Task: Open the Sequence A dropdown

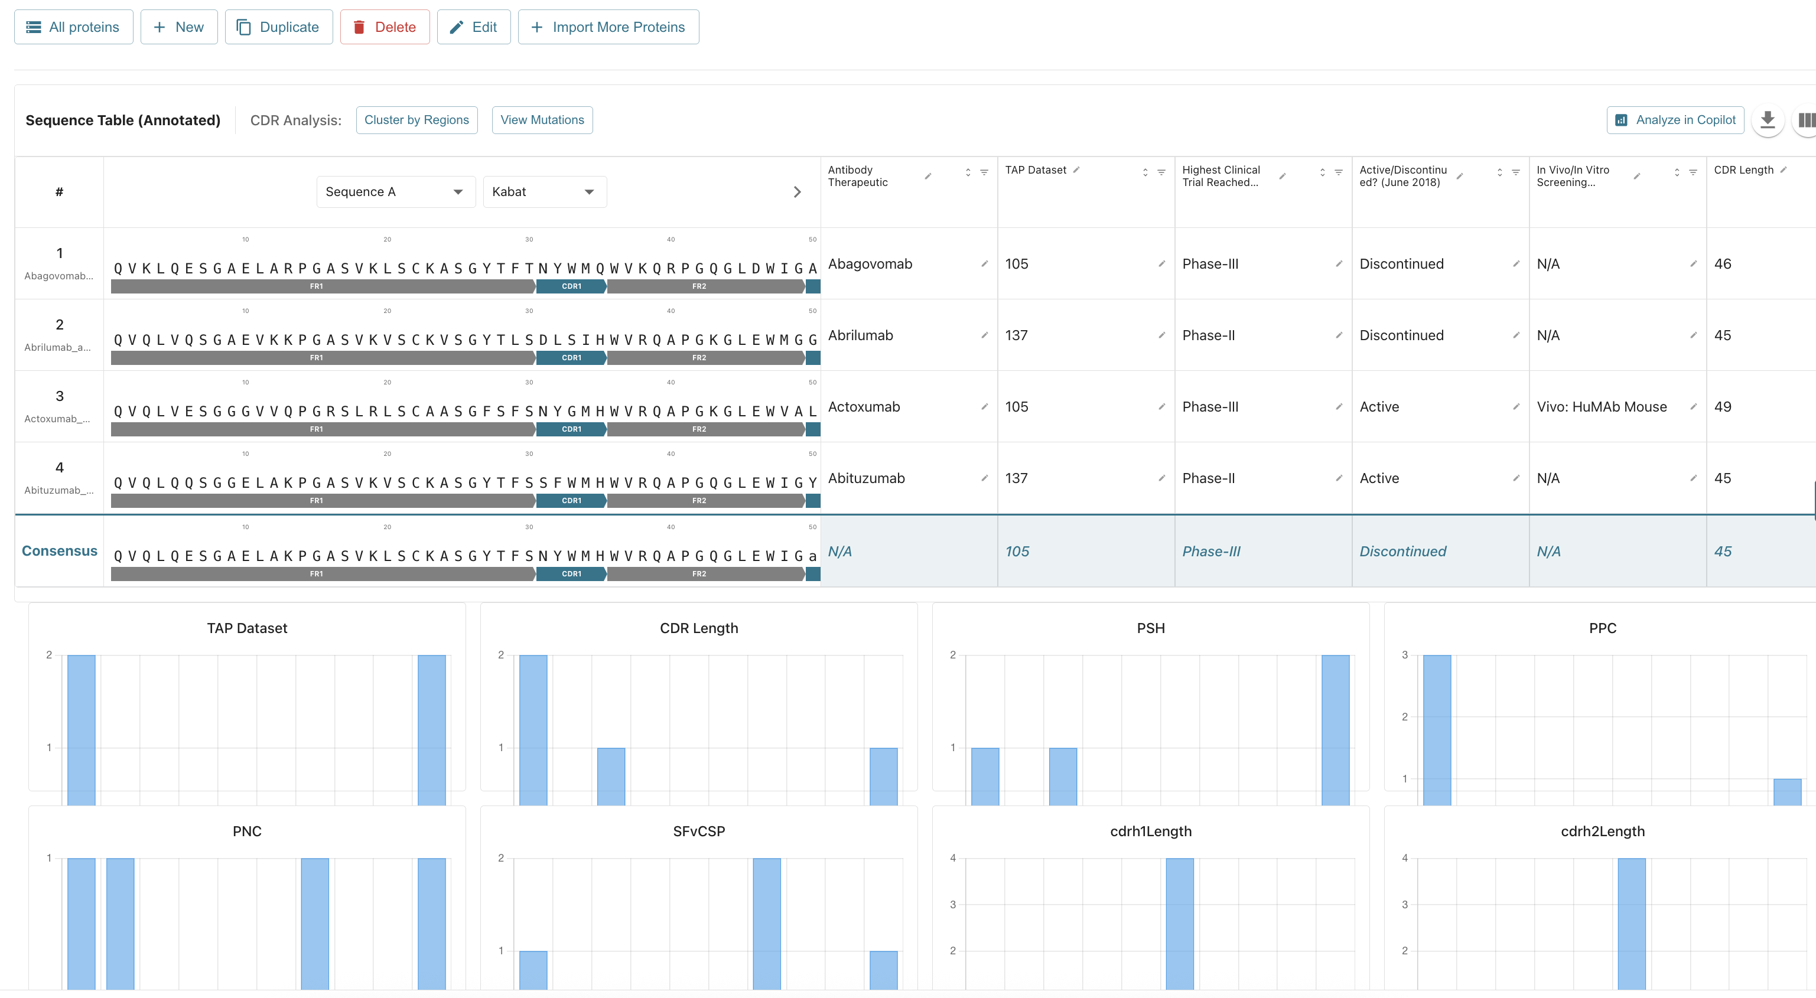Action: [393, 192]
